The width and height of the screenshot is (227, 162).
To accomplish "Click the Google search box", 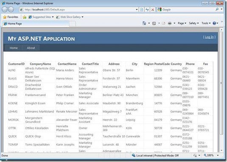I will [188, 10].
